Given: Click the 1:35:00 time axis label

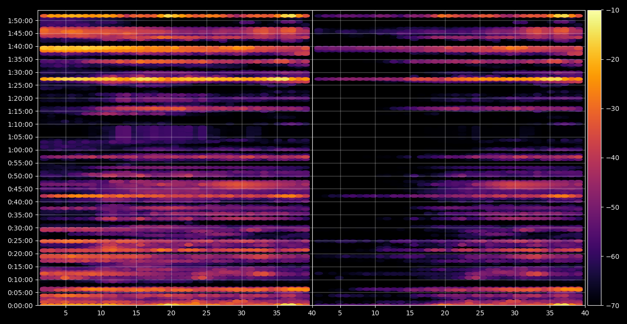Looking at the screenshot, I should [x=20, y=60].
